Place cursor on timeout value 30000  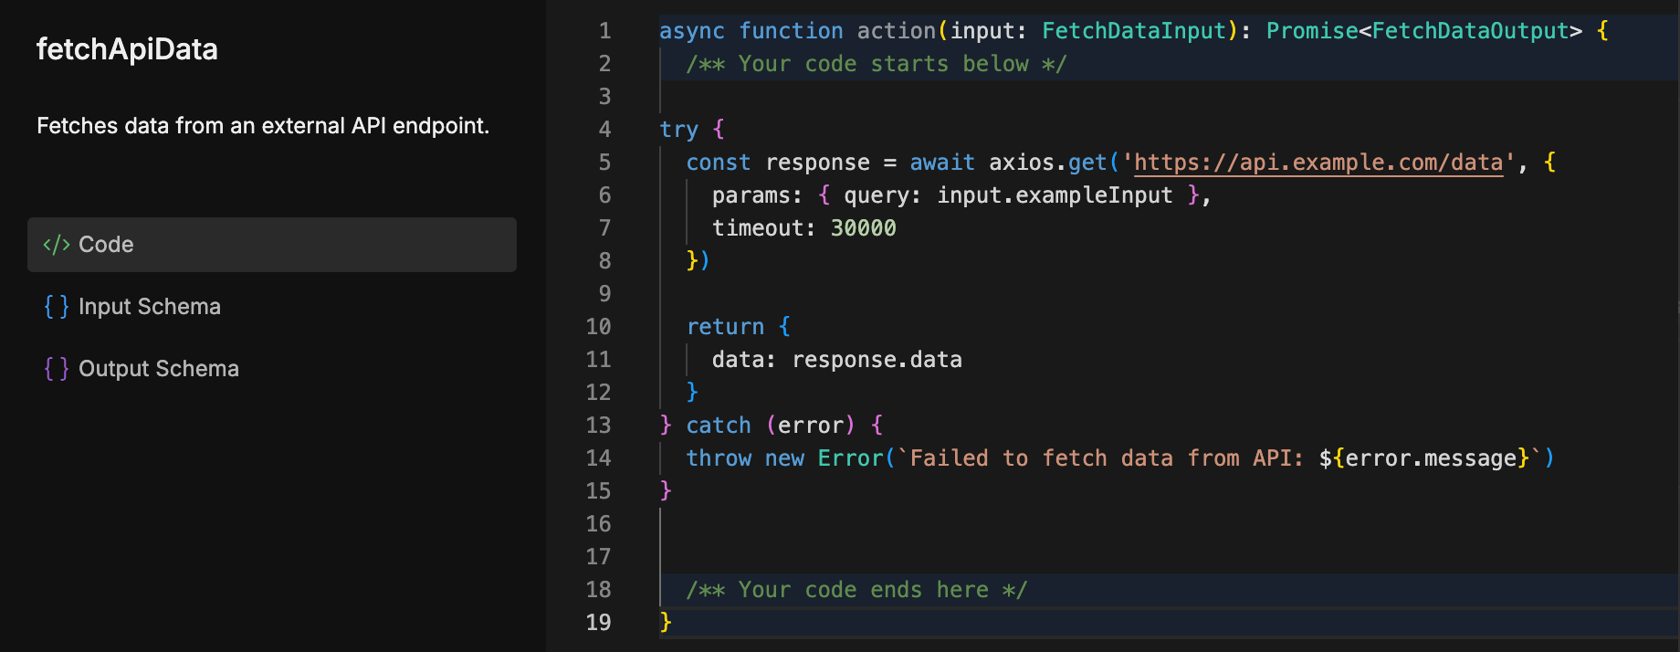[x=863, y=228]
